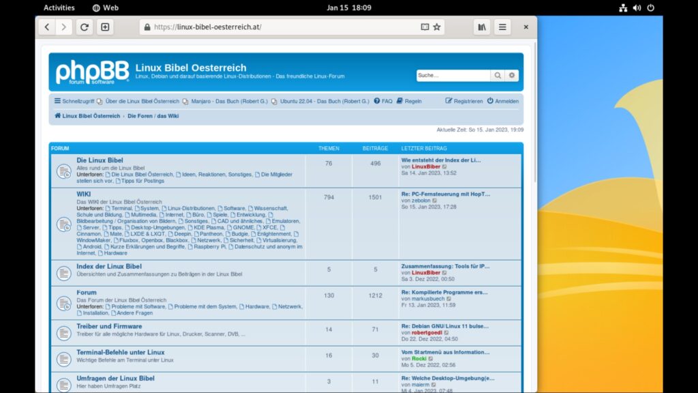The image size is (698, 393).
Task: Open last post Re: Kompilierte Programme ers...
Action: (x=444, y=292)
